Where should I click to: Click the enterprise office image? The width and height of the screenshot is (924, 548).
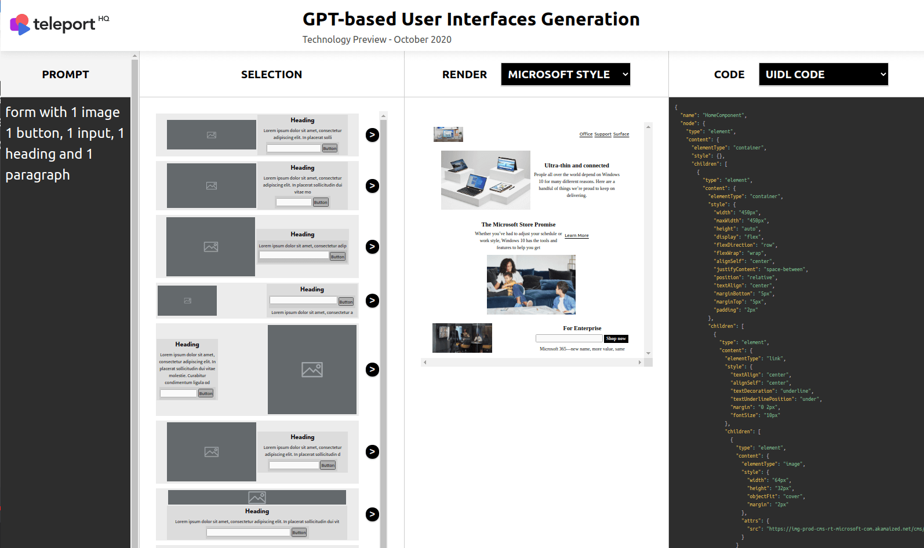click(462, 338)
